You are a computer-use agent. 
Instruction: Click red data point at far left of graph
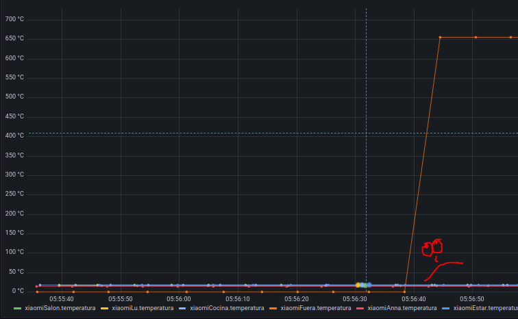36,286
